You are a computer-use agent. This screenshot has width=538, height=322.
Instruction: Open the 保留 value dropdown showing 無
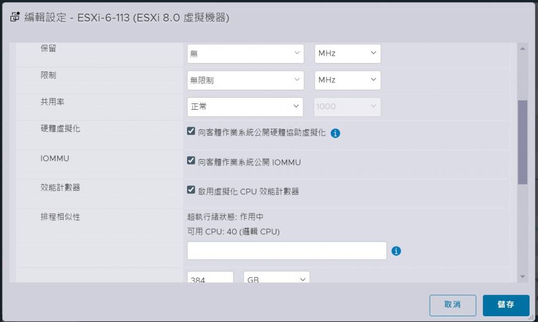[245, 54]
